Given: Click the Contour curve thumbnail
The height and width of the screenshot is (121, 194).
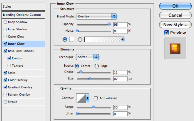Looking at the screenshot, I should [81, 98].
